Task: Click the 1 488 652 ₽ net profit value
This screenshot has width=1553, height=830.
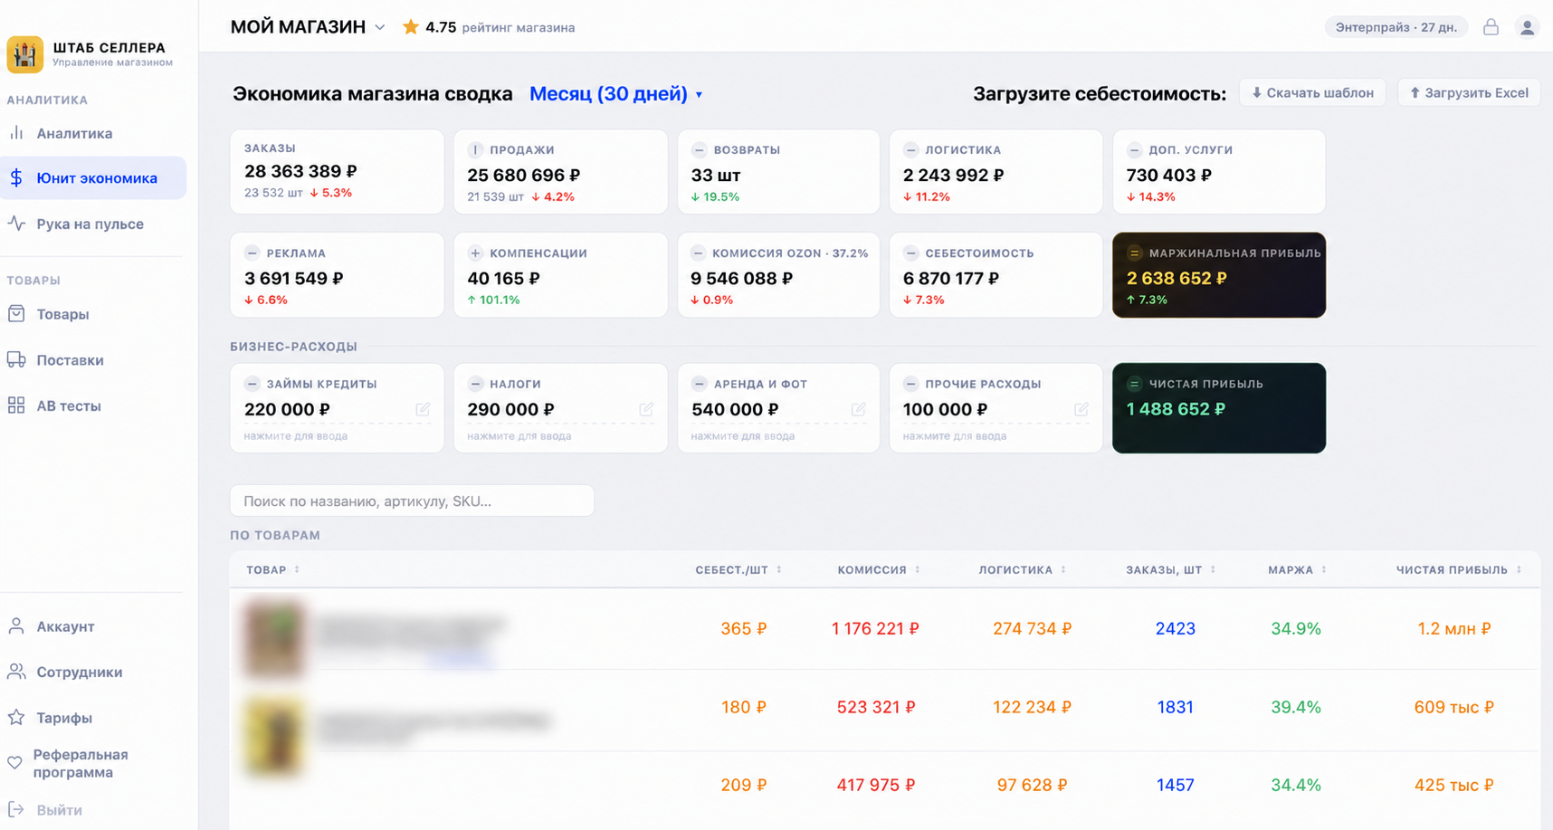Action: 1176,409
